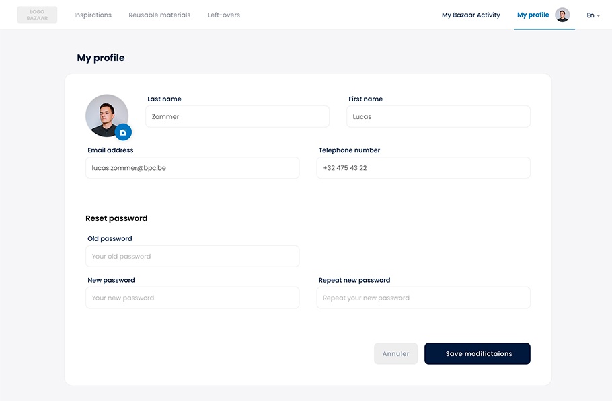
Task: Go to Reusable materials
Action: point(159,15)
